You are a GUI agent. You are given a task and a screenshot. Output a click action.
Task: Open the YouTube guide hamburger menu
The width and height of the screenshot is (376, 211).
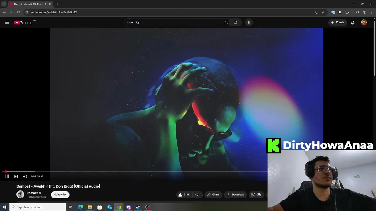point(7,22)
